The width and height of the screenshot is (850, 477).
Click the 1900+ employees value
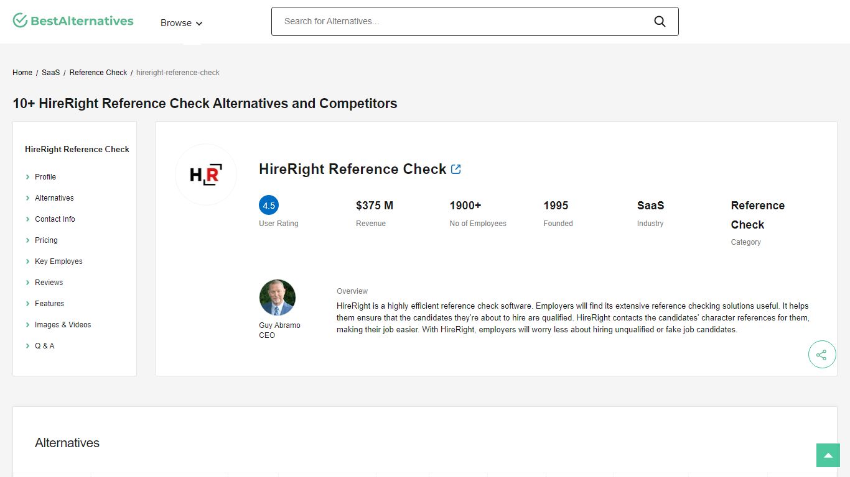point(465,206)
